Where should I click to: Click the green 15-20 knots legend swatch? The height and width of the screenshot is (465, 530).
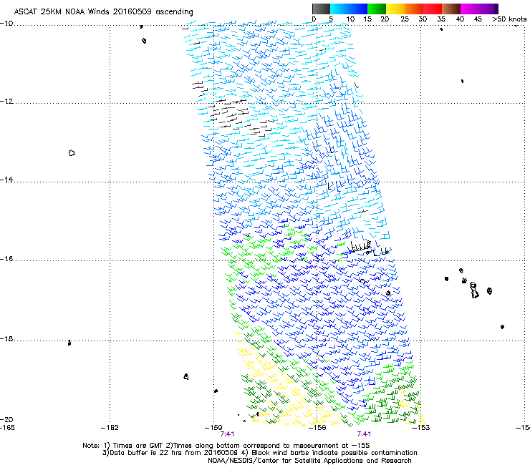[377, 9]
